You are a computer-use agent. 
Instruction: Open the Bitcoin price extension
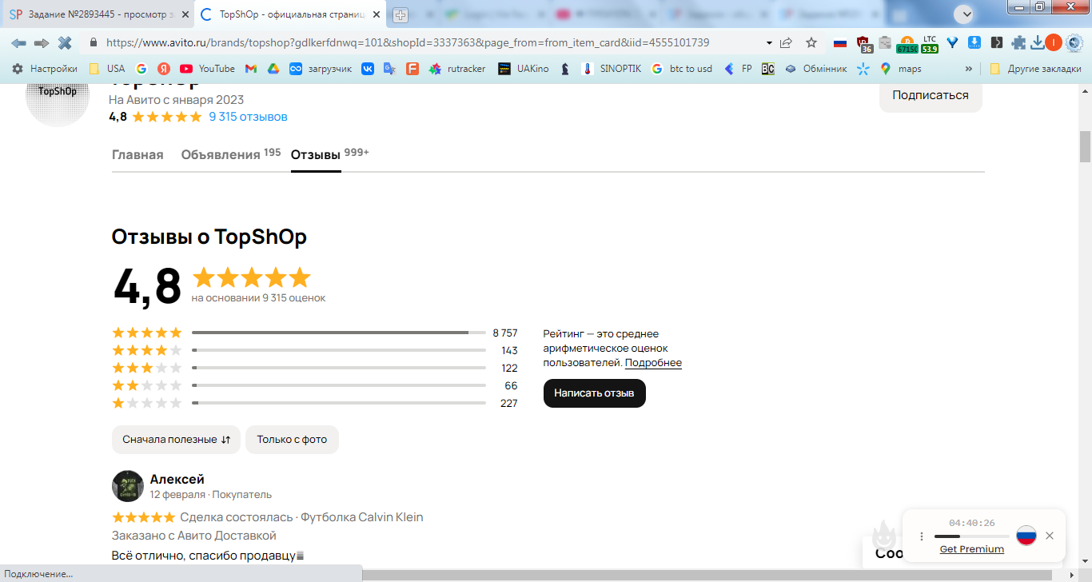tap(907, 44)
